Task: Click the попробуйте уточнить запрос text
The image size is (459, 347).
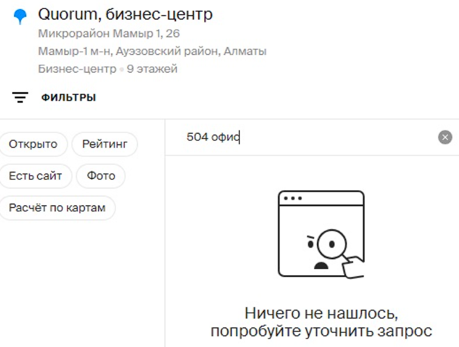Action: [x=321, y=331]
